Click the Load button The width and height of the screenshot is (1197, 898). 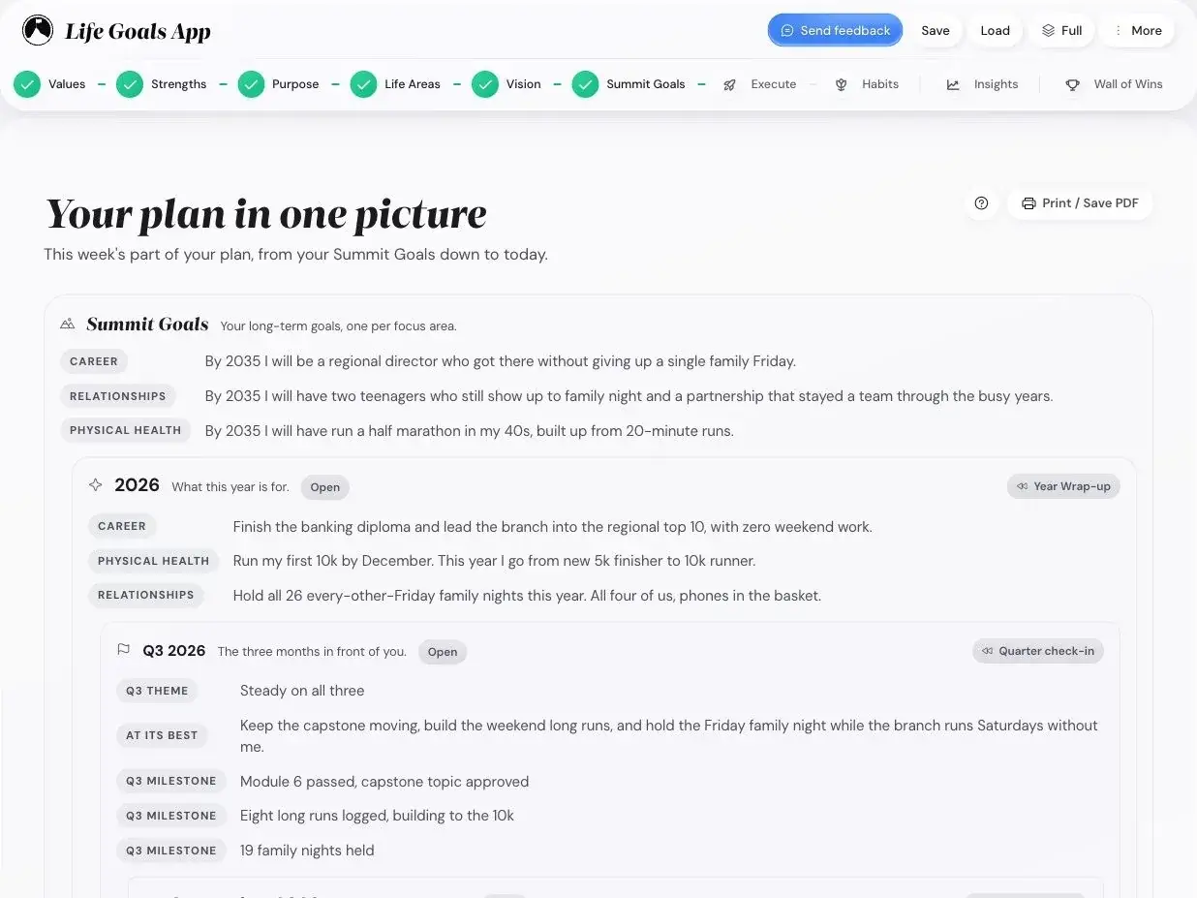click(996, 30)
